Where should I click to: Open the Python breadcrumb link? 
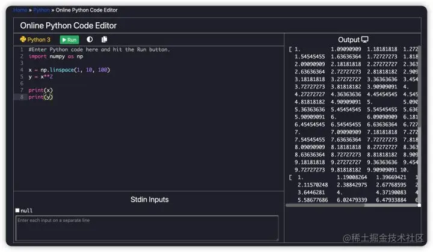(41, 10)
